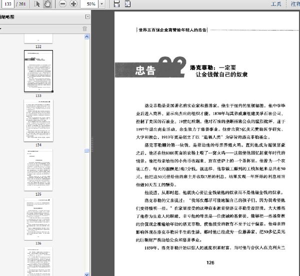Zoom out with the minus button
Screen dimensions: 300x276
[x=62, y=4]
